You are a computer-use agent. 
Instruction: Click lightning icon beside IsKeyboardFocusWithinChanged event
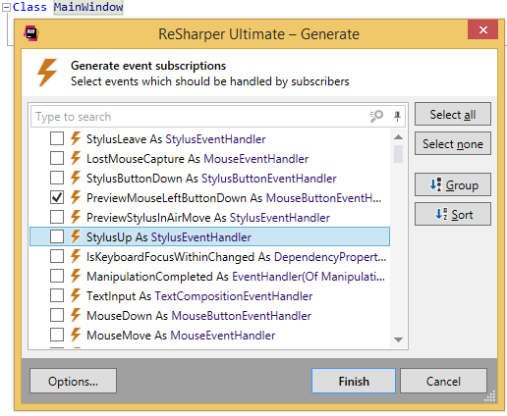click(76, 256)
